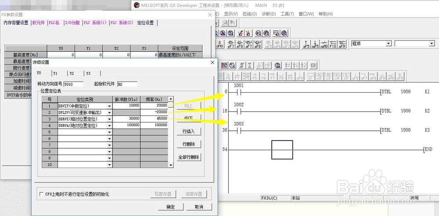Open the 显示(V) menu
The height and width of the screenshot is (216, 439).
point(231,14)
